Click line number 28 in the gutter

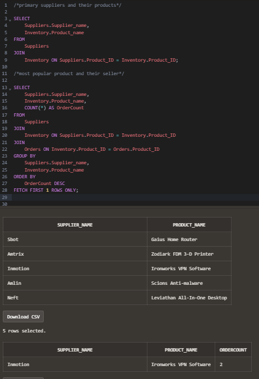[x=4, y=190]
